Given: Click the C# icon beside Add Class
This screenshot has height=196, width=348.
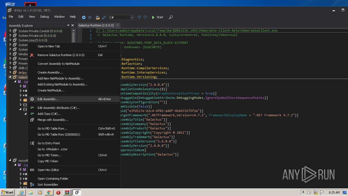Looking at the screenshot, I should click(32, 114).
